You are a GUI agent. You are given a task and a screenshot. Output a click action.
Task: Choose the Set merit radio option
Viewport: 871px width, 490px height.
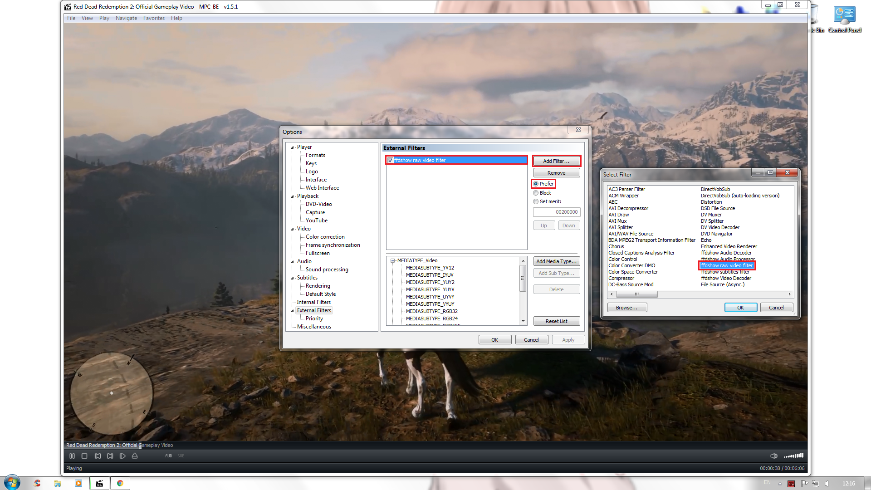(x=536, y=201)
